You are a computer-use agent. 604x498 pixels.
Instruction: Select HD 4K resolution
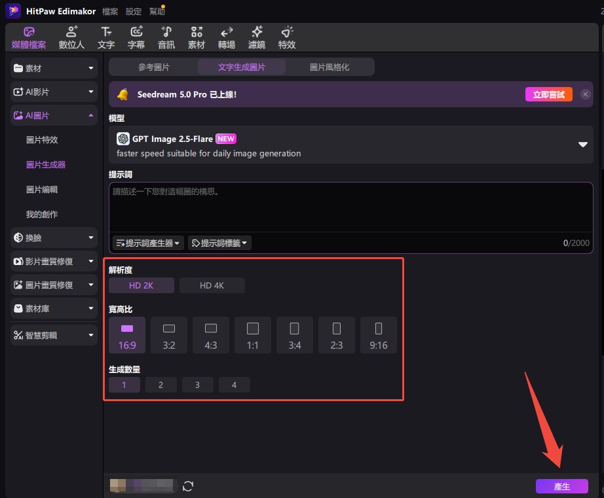[212, 285]
